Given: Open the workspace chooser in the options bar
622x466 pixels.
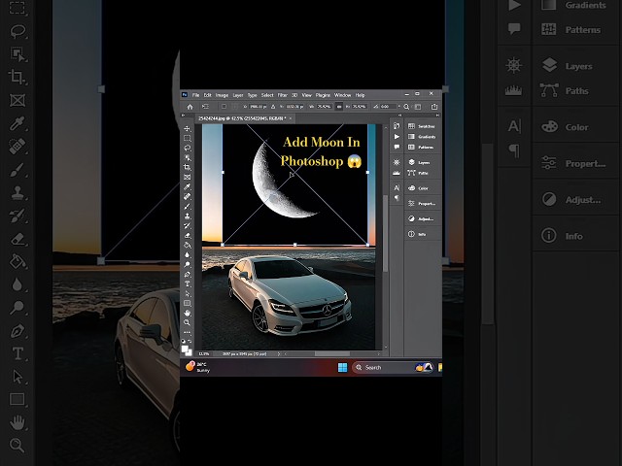Looking at the screenshot, I should (x=418, y=107).
